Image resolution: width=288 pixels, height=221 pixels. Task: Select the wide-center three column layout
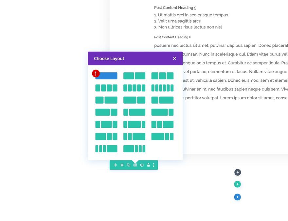(106, 124)
